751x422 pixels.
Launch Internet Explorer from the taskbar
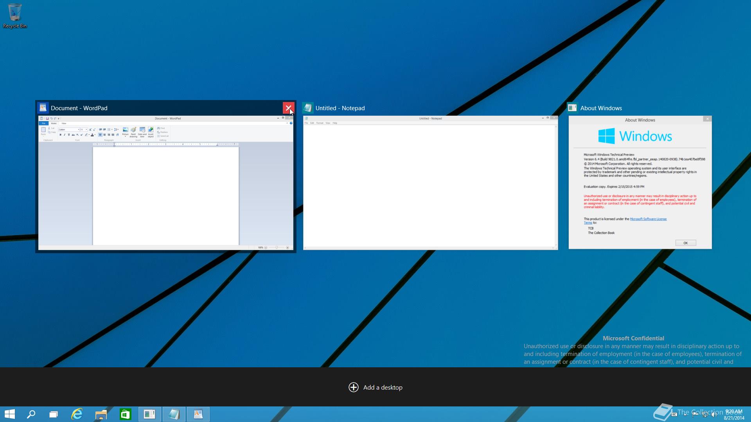(77, 414)
